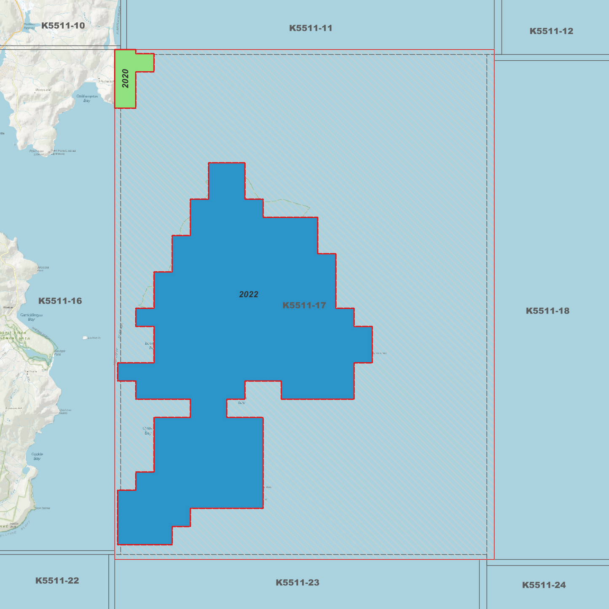
Task: Click the 2022 label on blue area
Action: pos(249,295)
